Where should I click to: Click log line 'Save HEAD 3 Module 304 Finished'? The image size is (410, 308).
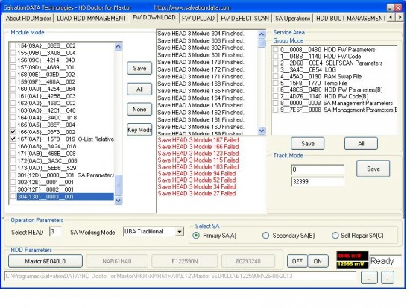click(201, 34)
